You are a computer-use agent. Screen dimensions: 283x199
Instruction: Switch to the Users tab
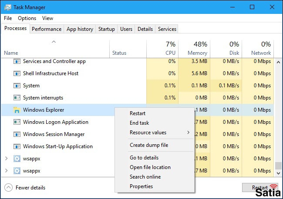click(126, 29)
